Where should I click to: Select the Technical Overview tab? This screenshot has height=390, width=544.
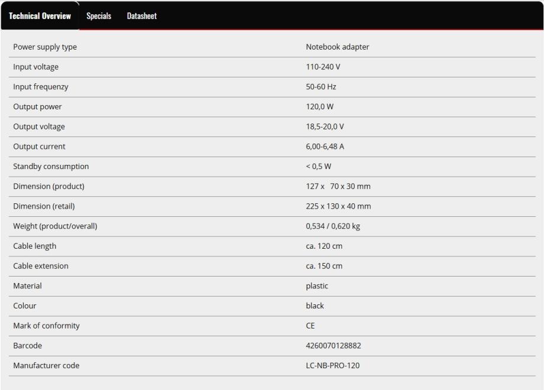40,16
